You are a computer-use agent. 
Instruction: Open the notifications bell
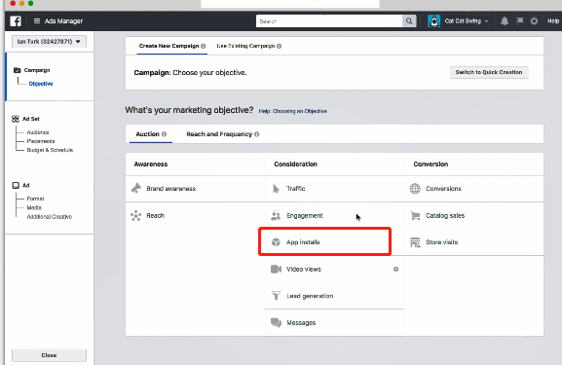point(505,21)
